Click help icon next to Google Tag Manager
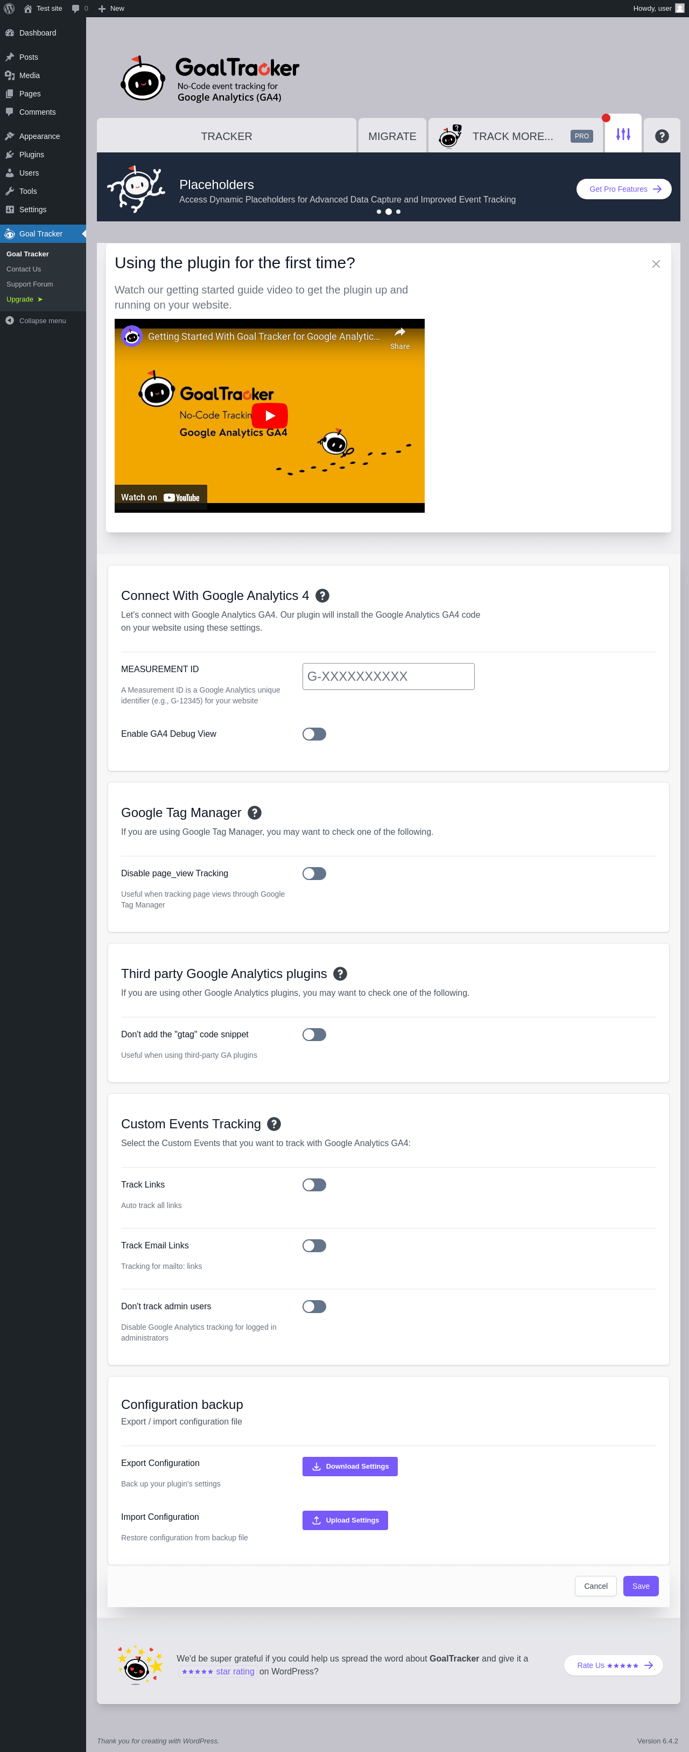The height and width of the screenshot is (1752, 689). coord(255,813)
